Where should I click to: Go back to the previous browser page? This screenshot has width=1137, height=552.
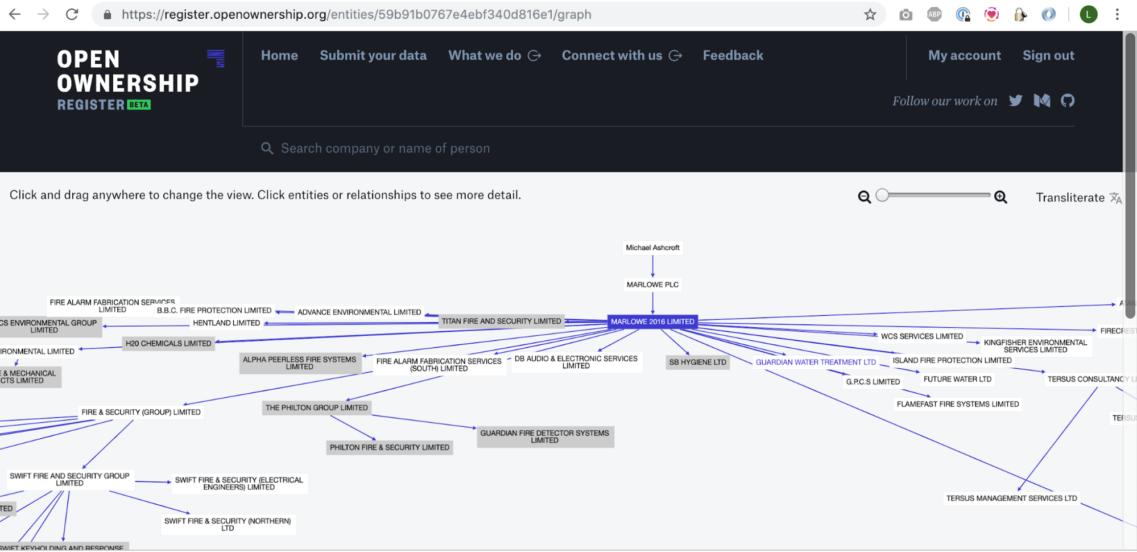[x=15, y=14]
